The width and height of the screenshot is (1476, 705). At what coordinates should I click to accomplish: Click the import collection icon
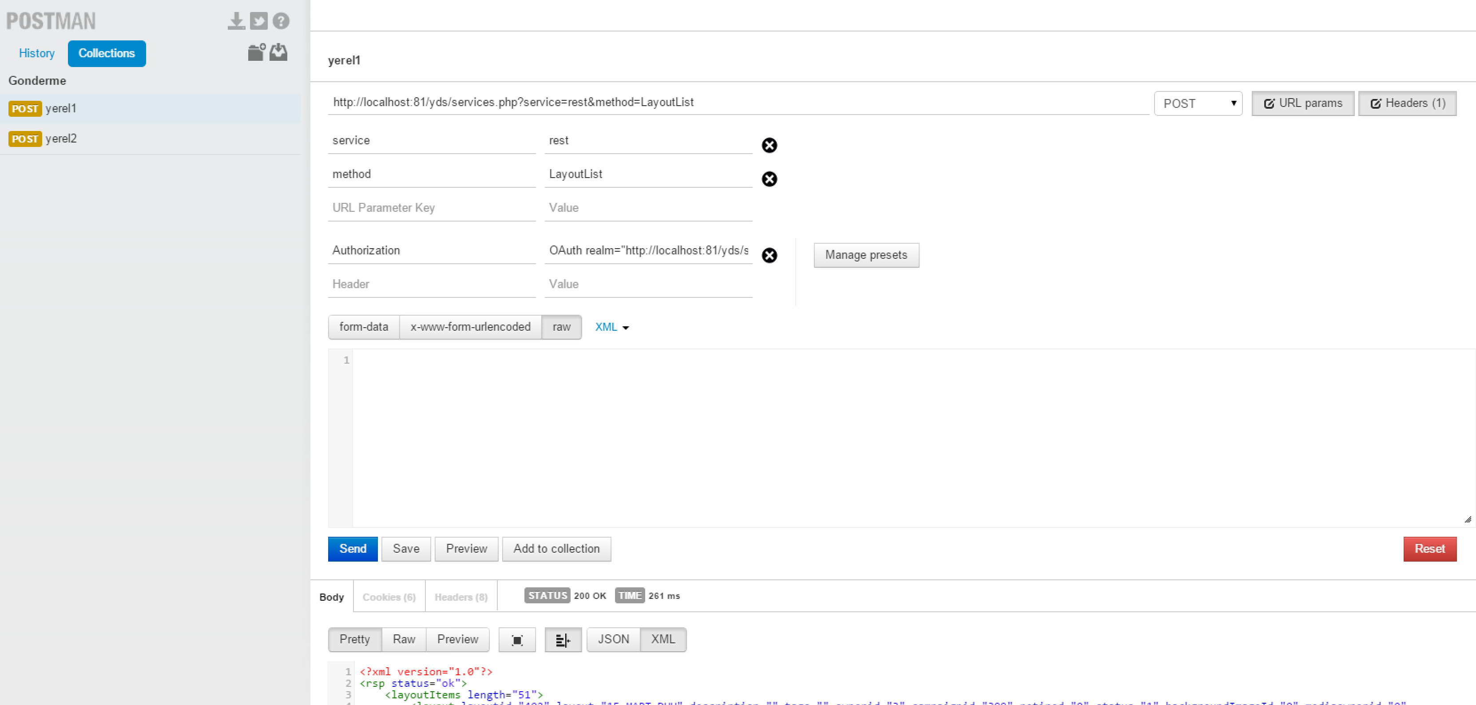(x=278, y=52)
